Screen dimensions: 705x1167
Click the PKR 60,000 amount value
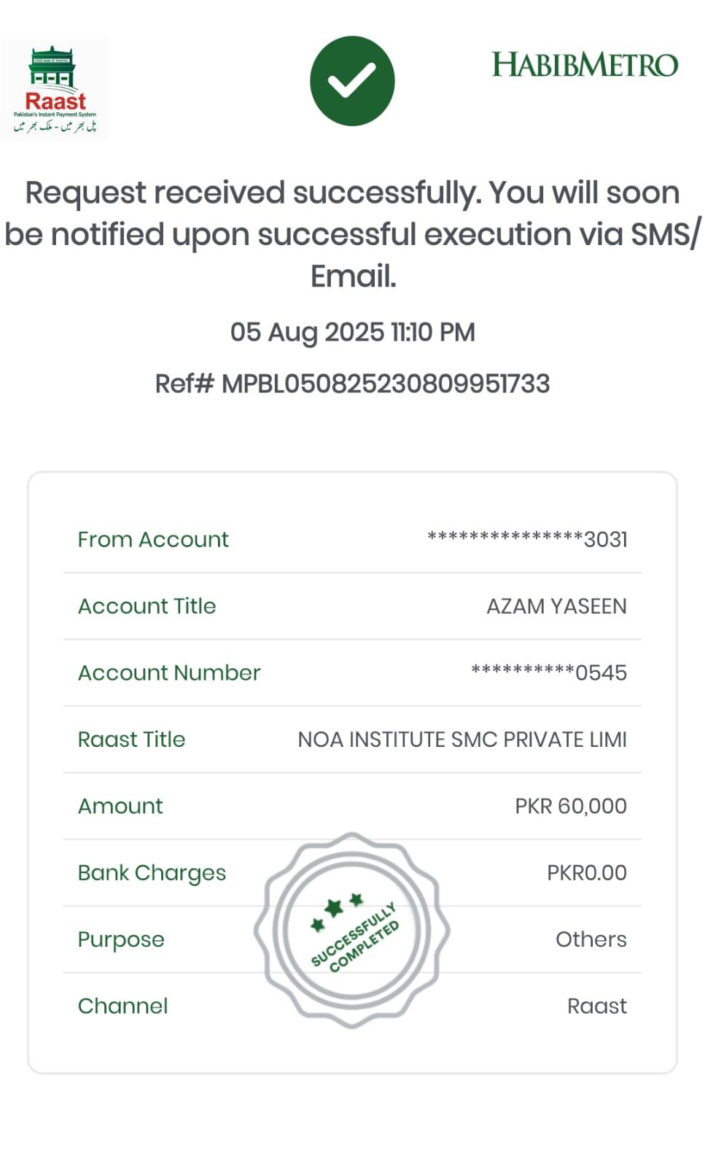coord(570,806)
